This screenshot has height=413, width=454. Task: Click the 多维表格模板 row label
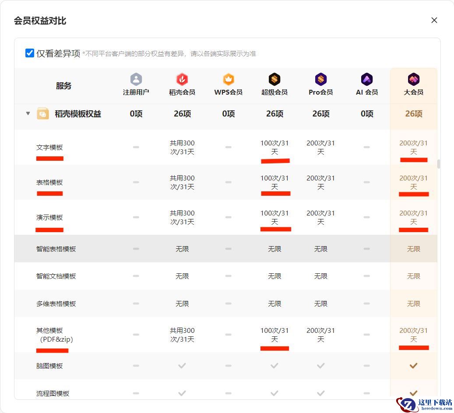pos(56,304)
